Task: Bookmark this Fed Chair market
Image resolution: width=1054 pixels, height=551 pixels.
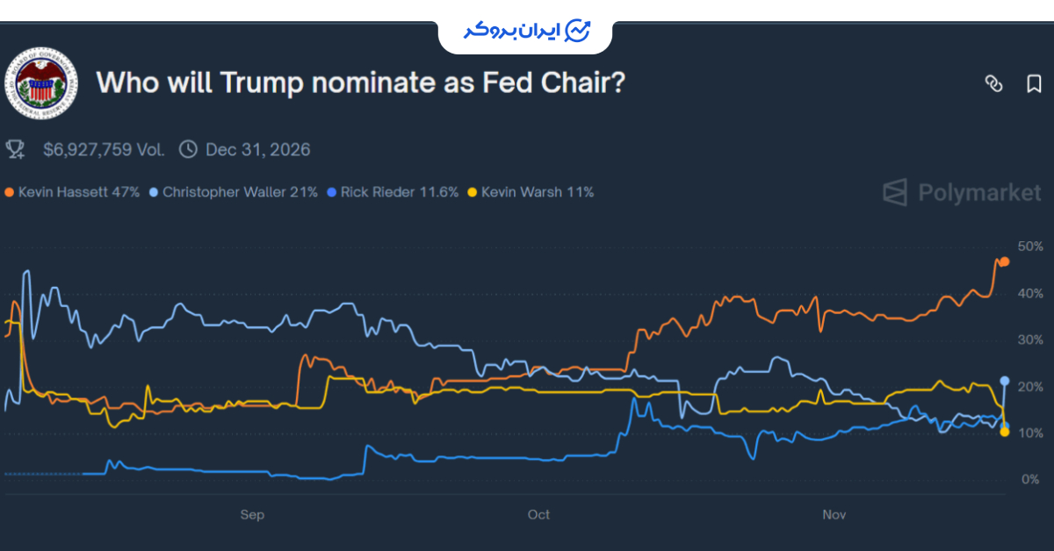Action: [x=1034, y=82]
